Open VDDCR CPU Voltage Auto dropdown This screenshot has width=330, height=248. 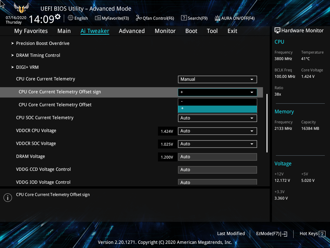pos(218,131)
